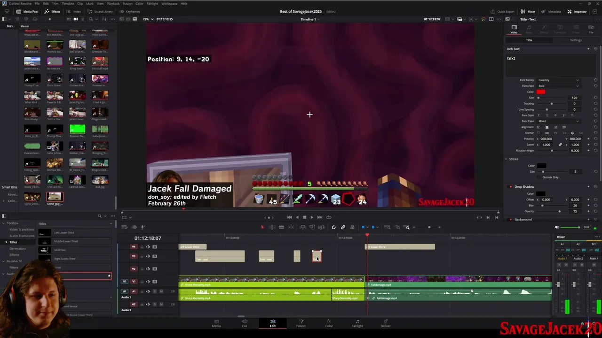Select Video Transitions in Effects tree
This screenshot has width=602, height=338.
coord(22,230)
